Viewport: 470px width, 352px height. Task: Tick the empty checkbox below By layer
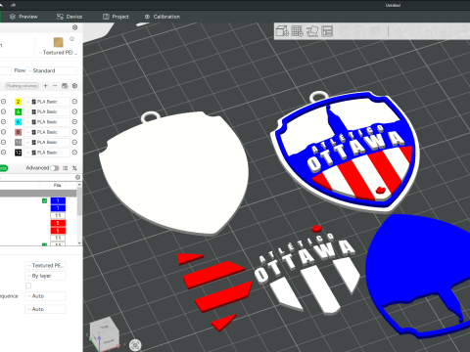28,286
